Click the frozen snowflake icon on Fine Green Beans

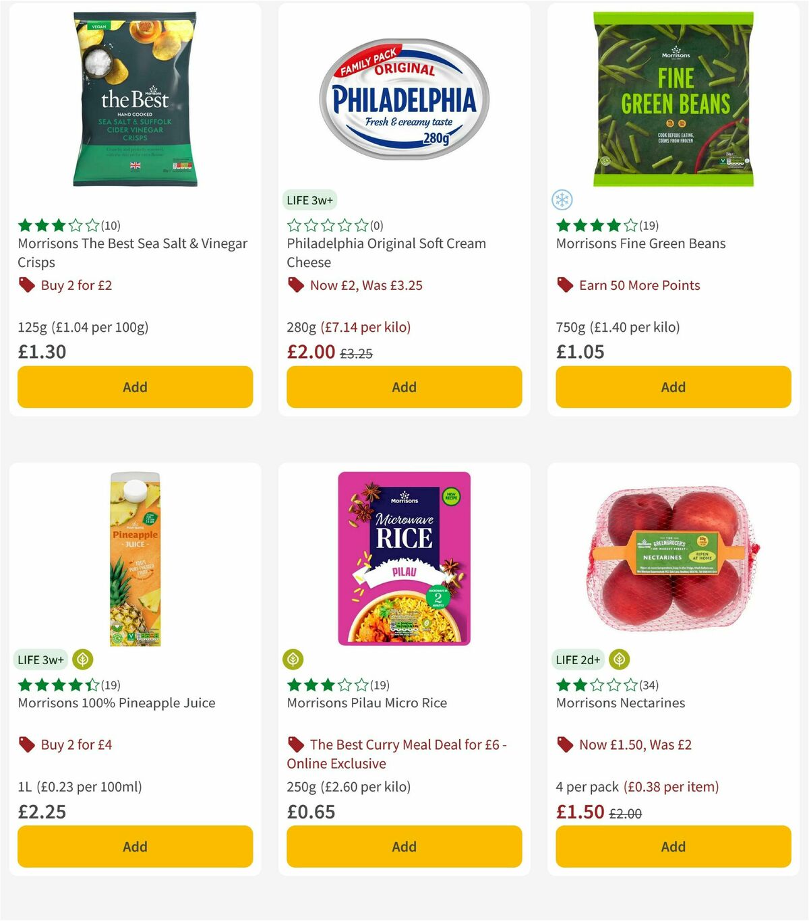point(562,200)
